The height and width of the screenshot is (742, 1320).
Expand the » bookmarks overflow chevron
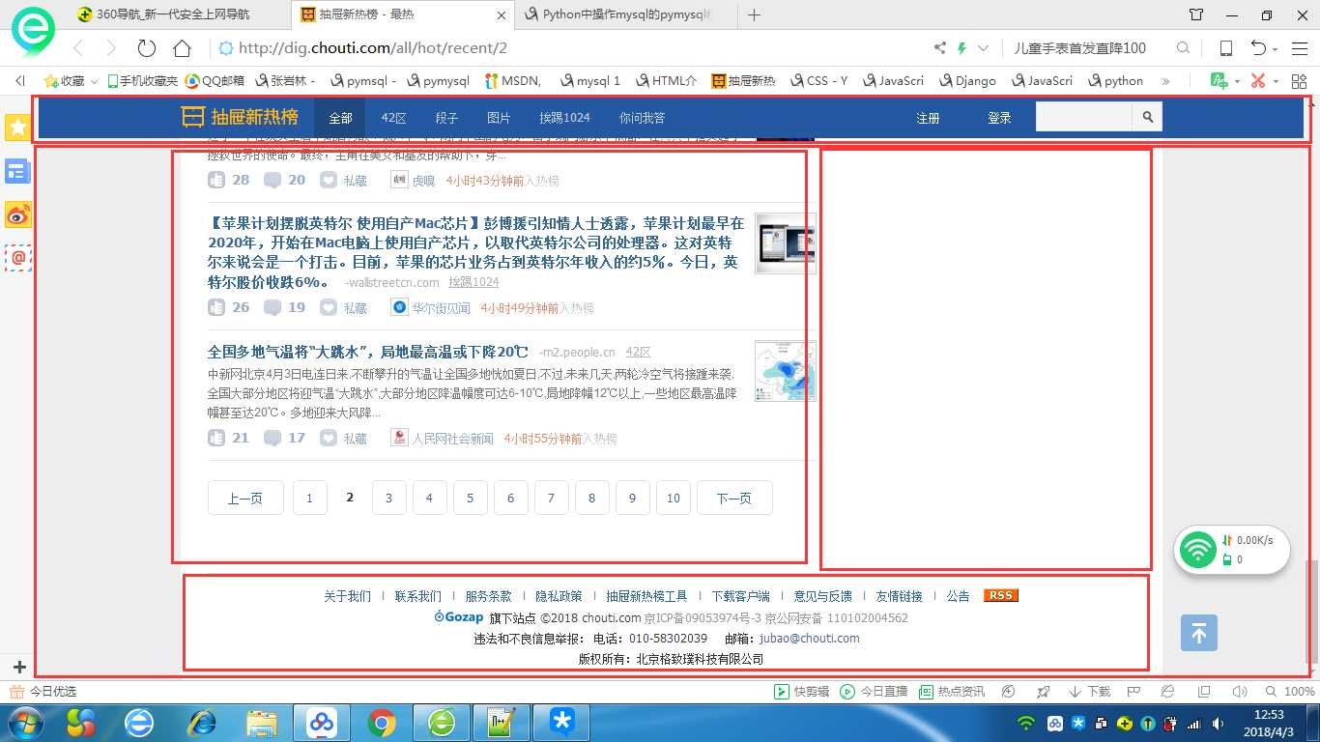click(1165, 80)
